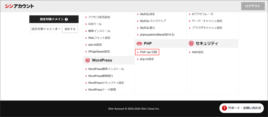268x117 pixels.
Task: Click the PHP section icon
Action: click(x=139, y=43)
